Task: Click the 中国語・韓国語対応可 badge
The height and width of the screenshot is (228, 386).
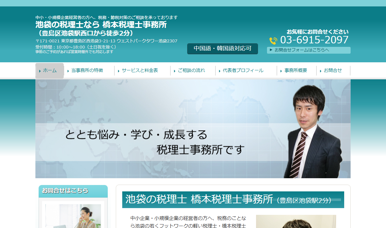Action: [x=223, y=49]
